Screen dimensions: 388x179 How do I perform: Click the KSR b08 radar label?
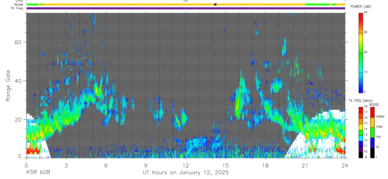point(38,172)
